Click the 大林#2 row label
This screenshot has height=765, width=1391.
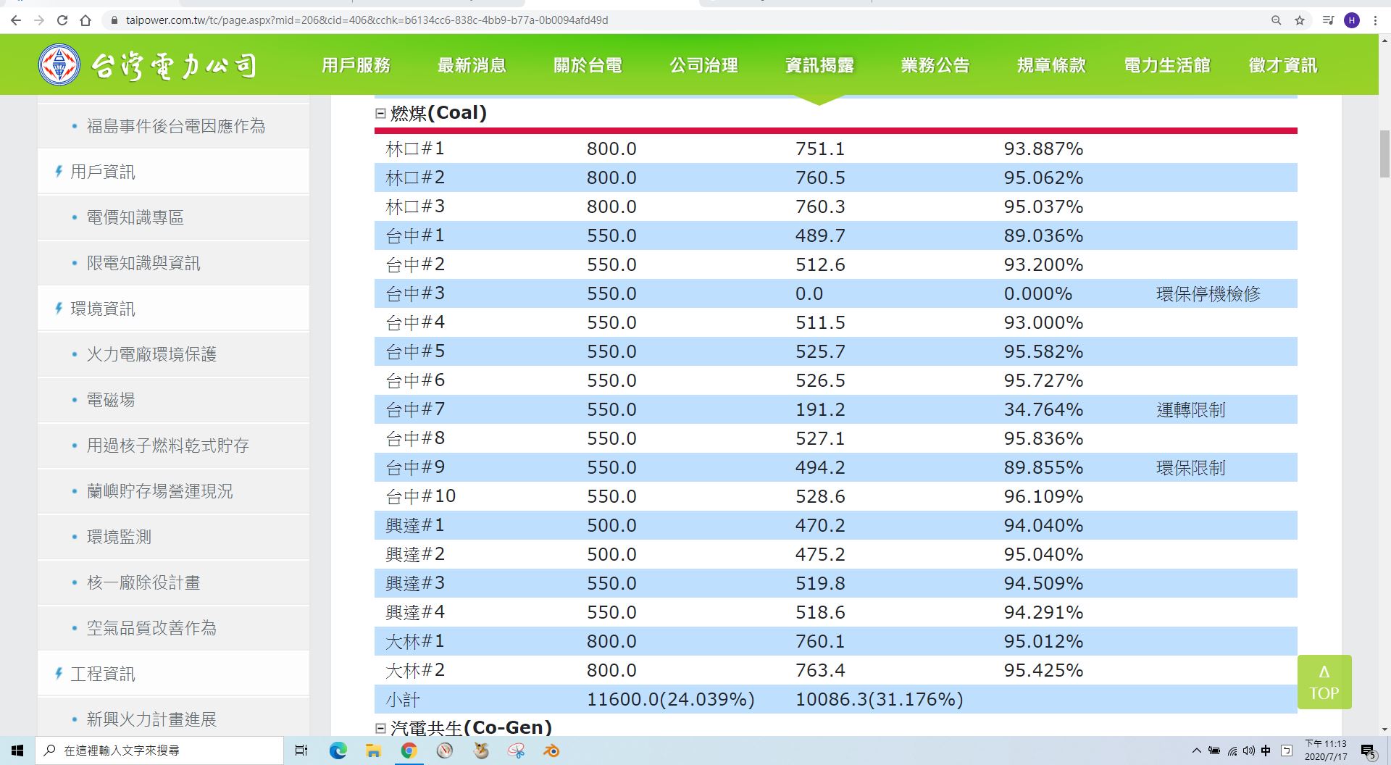(x=415, y=670)
